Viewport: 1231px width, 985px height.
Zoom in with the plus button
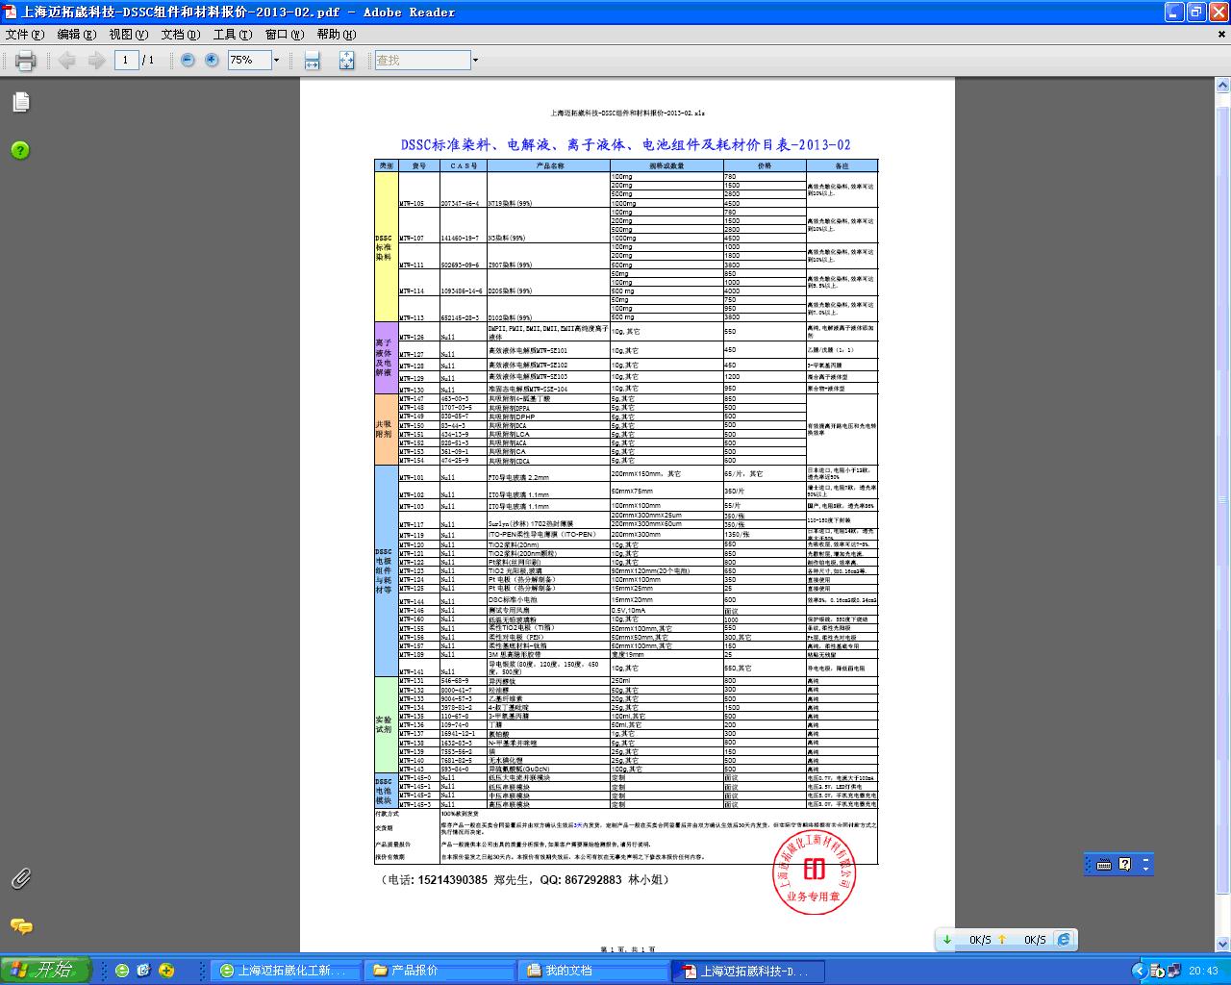click(x=212, y=60)
